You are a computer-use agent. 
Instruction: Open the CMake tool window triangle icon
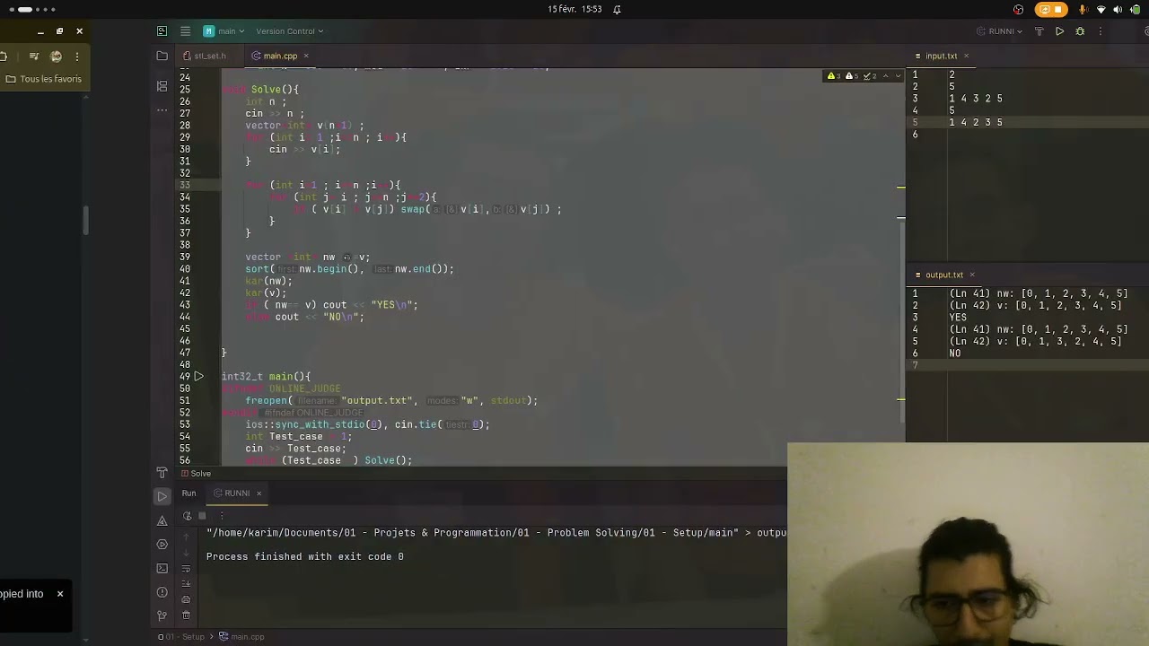click(162, 520)
